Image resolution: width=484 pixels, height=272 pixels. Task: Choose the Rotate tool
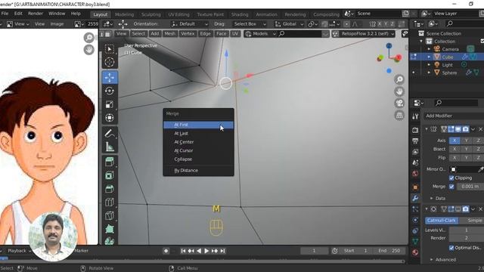pos(110,91)
